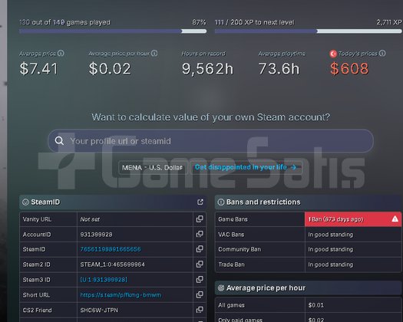Viewport: 403px width, 322px height.
Task: Click the Bans and restrictions header icon
Action: (221, 202)
